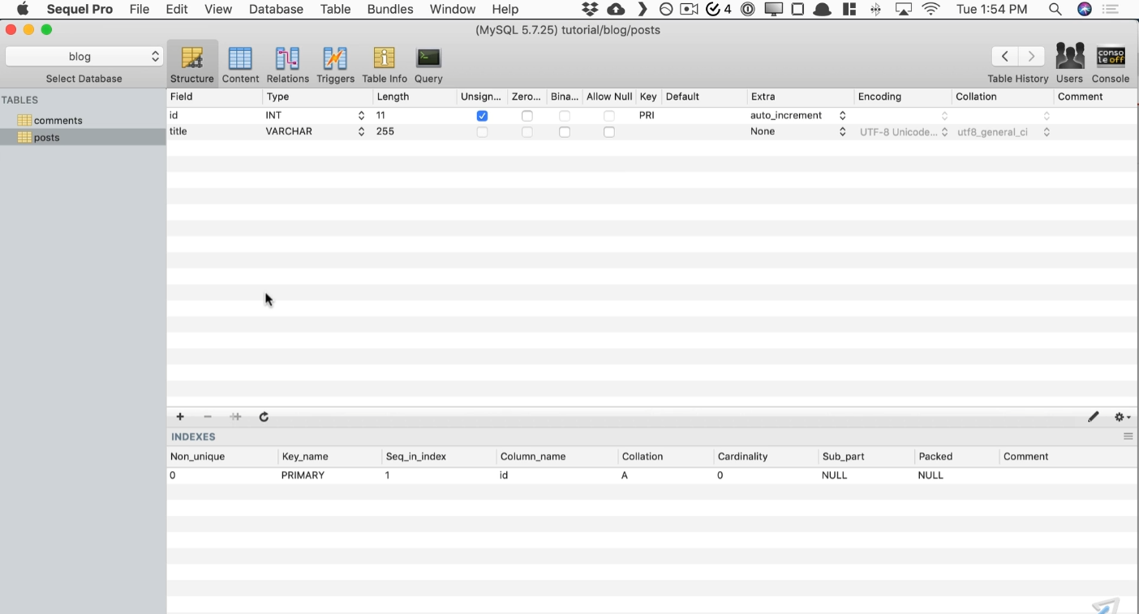Screen dimensions: 1139x614
Task: Open the Users manager
Action: pos(1069,64)
